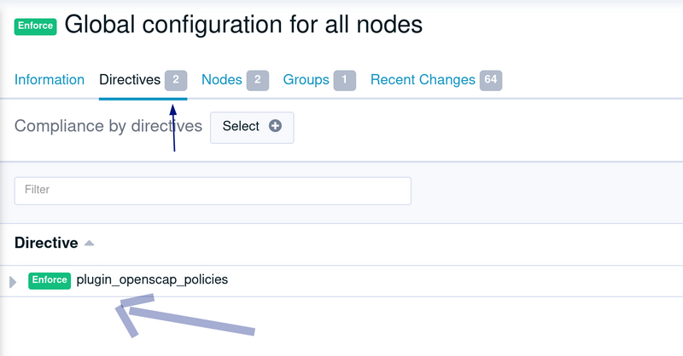
Task: Open the Select compliance dropdown button
Action: click(x=252, y=128)
